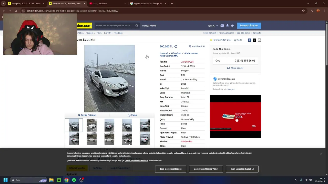Go back to the previous page
The width and height of the screenshot is (328, 184).
(4, 11)
